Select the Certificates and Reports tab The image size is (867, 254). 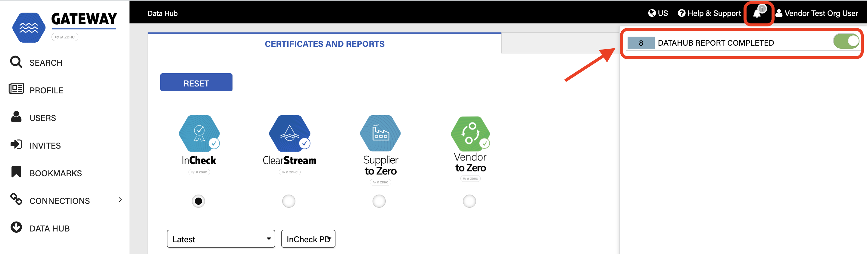pyautogui.click(x=324, y=44)
